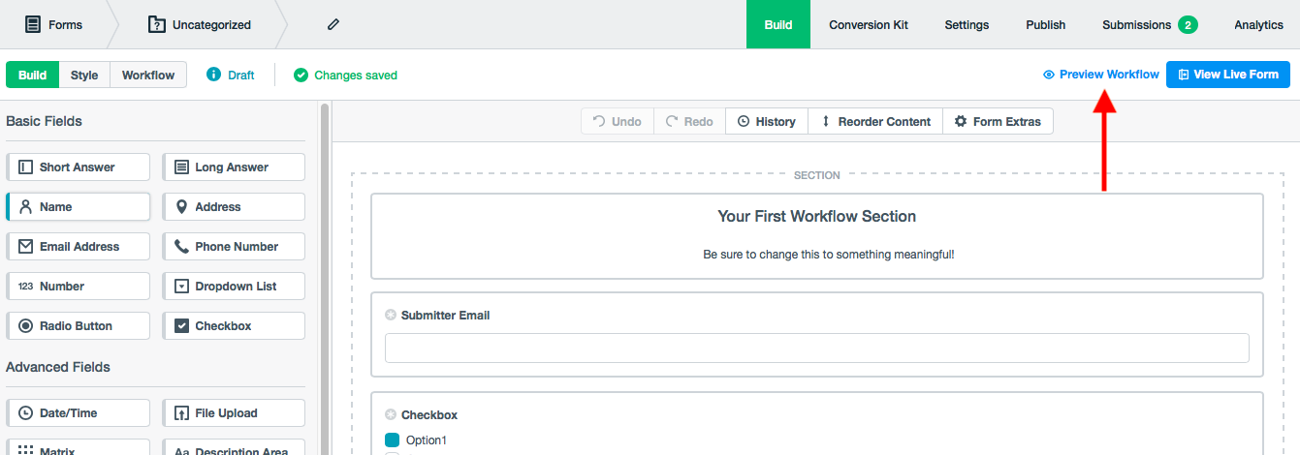This screenshot has width=1300, height=455.
Task: Add an Email Address field
Action: click(78, 247)
